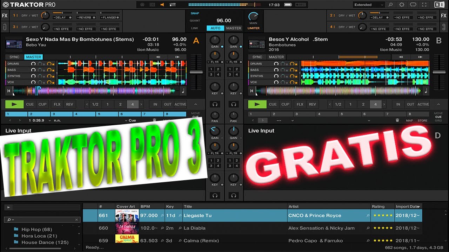The image size is (449, 252).
Task: Toggle fullscreen icon in header
Action: [x=424, y=5]
